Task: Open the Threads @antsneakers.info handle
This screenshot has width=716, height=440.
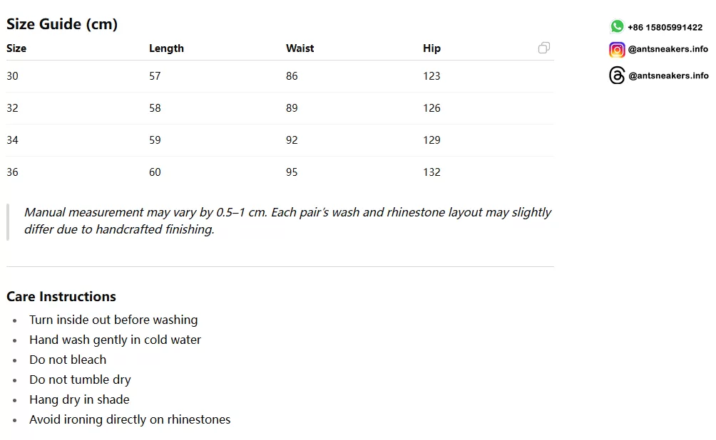Action: [668, 75]
